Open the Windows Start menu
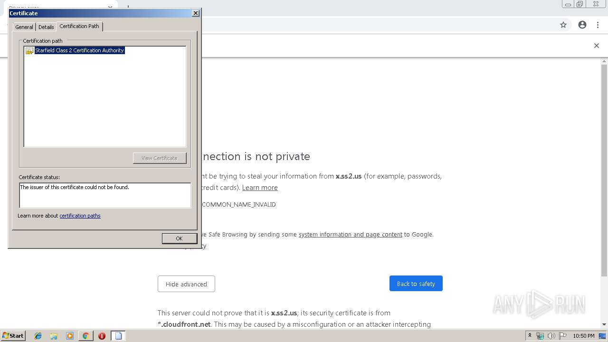 [x=13, y=336]
